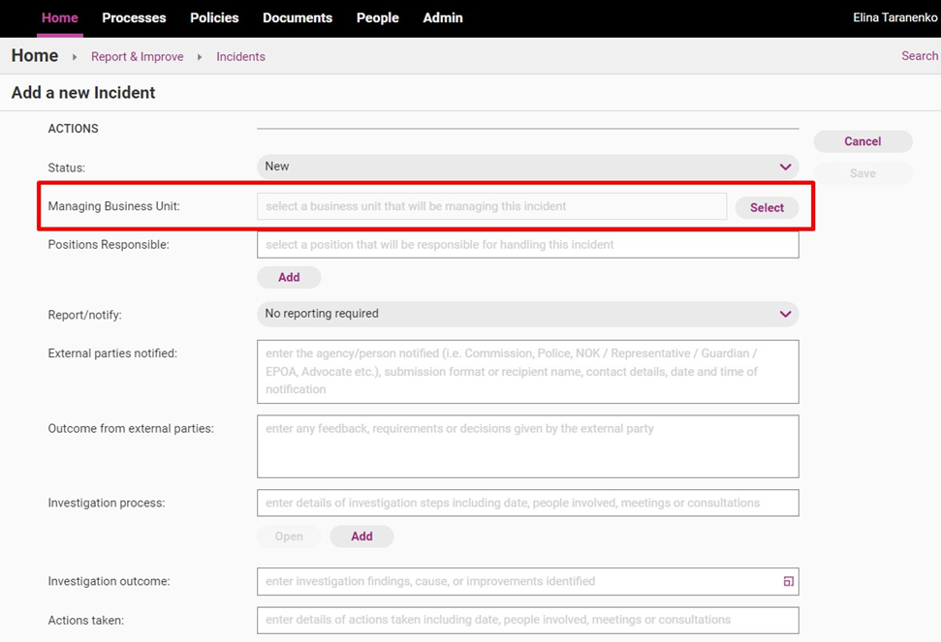Expand the Investigation outcome field icon
This screenshot has height=642, width=941.
pos(789,581)
